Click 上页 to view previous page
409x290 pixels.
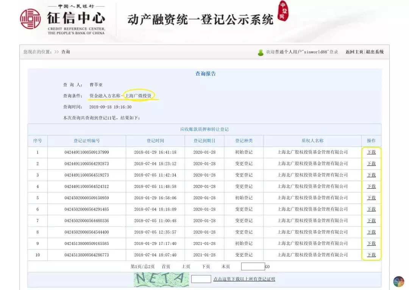[x=186, y=267]
